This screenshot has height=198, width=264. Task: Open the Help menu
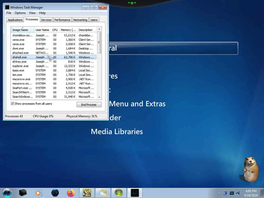[43, 13]
